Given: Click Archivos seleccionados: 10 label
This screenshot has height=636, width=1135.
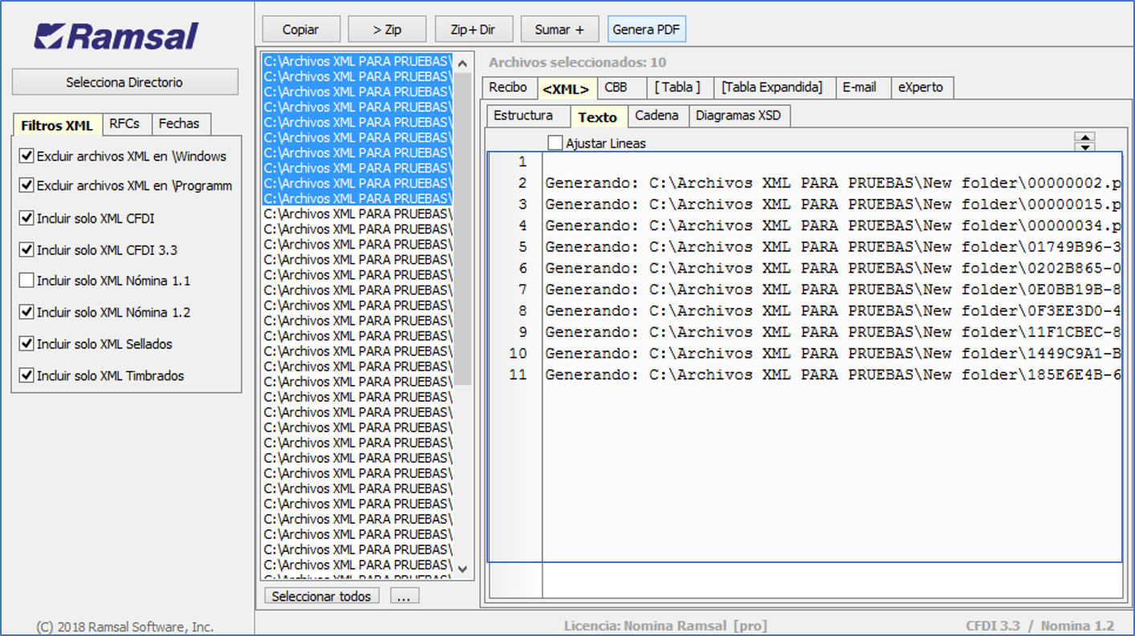Looking at the screenshot, I should 577,63.
